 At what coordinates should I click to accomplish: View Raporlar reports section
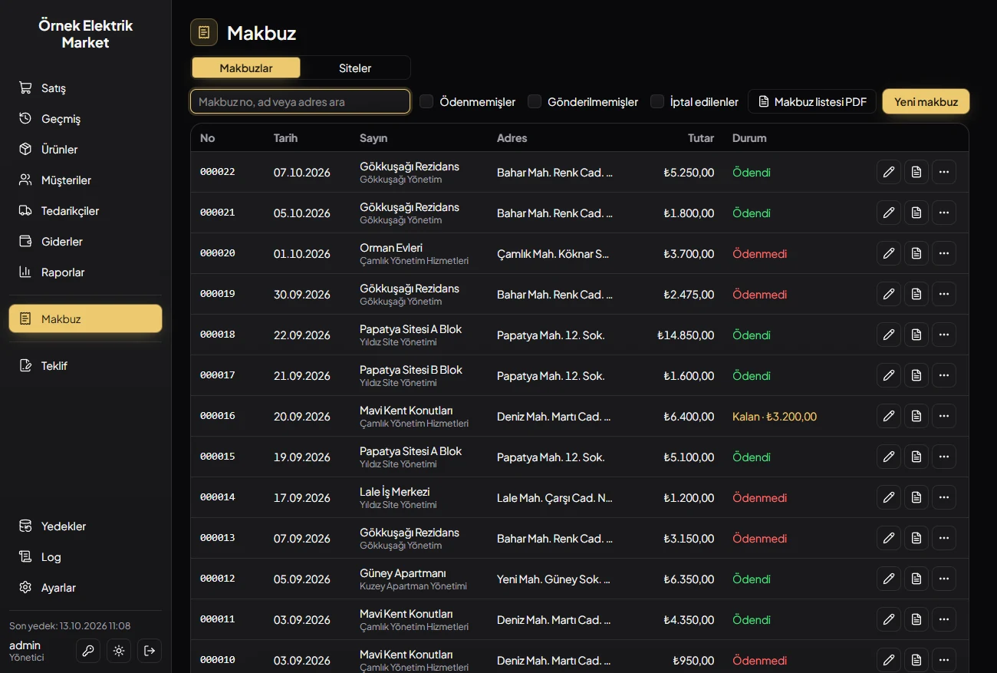click(85, 272)
